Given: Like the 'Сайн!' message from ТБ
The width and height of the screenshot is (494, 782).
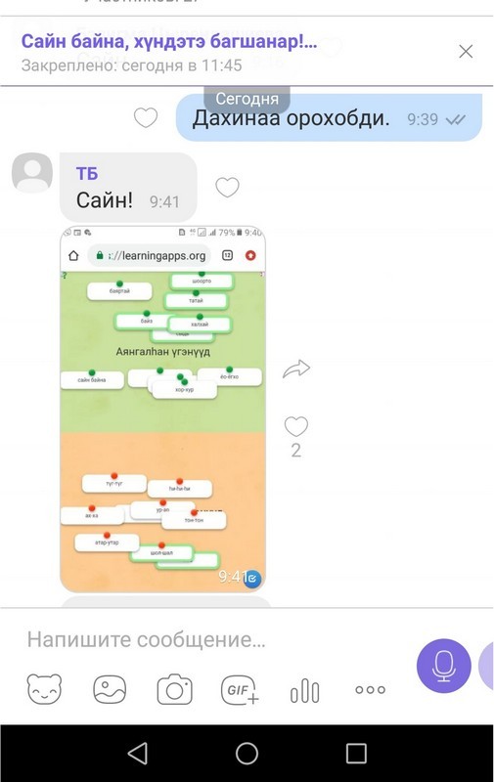Looking at the screenshot, I should [227, 188].
